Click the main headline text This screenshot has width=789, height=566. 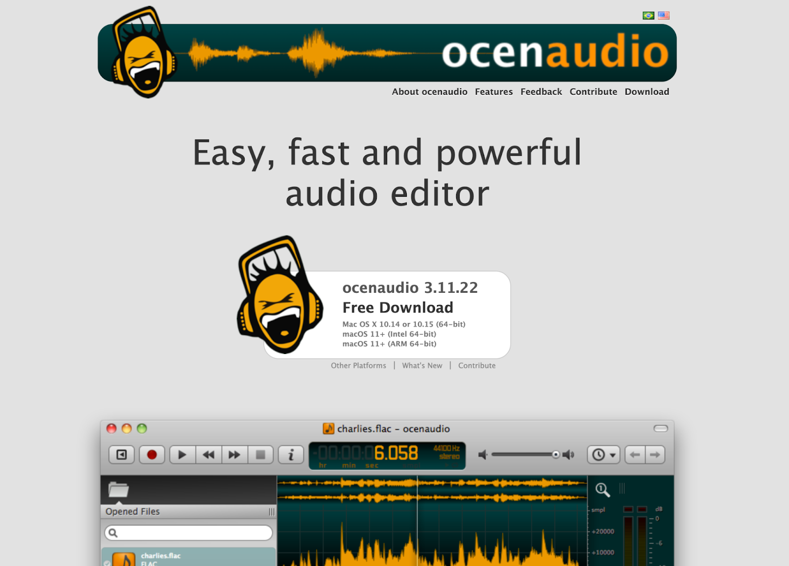coord(387,173)
